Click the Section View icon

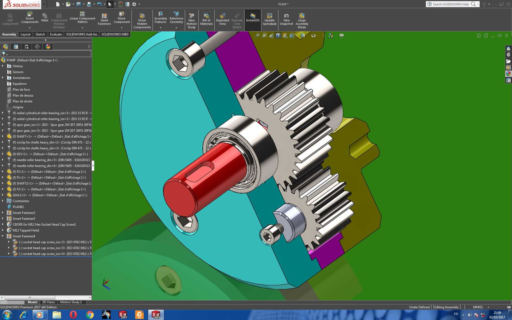point(278,35)
